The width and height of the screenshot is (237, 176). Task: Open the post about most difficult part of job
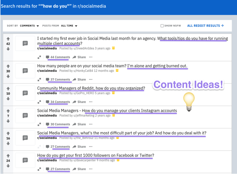click(x=121, y=133)
